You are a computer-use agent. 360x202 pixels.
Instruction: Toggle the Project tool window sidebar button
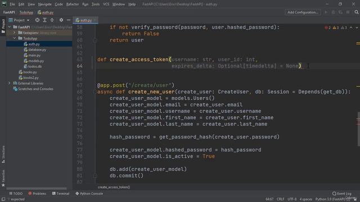click(x=3, y=26)
